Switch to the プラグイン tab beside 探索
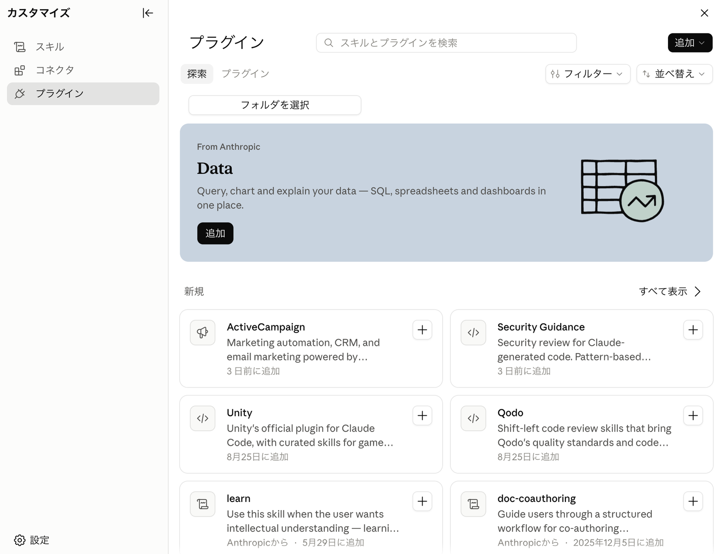Viewport: 721px width, 554px height. coord(246,74)
